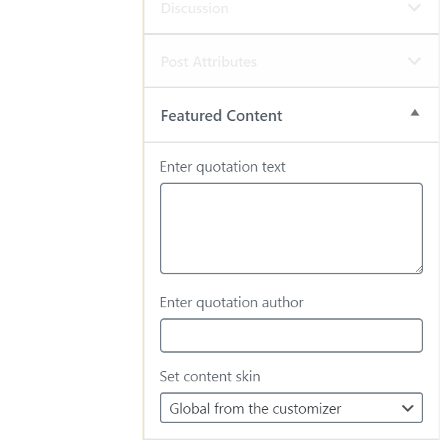This screenshot has height=440, width=440.
Task: Open the Discussion panel by its title
Action: coord(195,8)
